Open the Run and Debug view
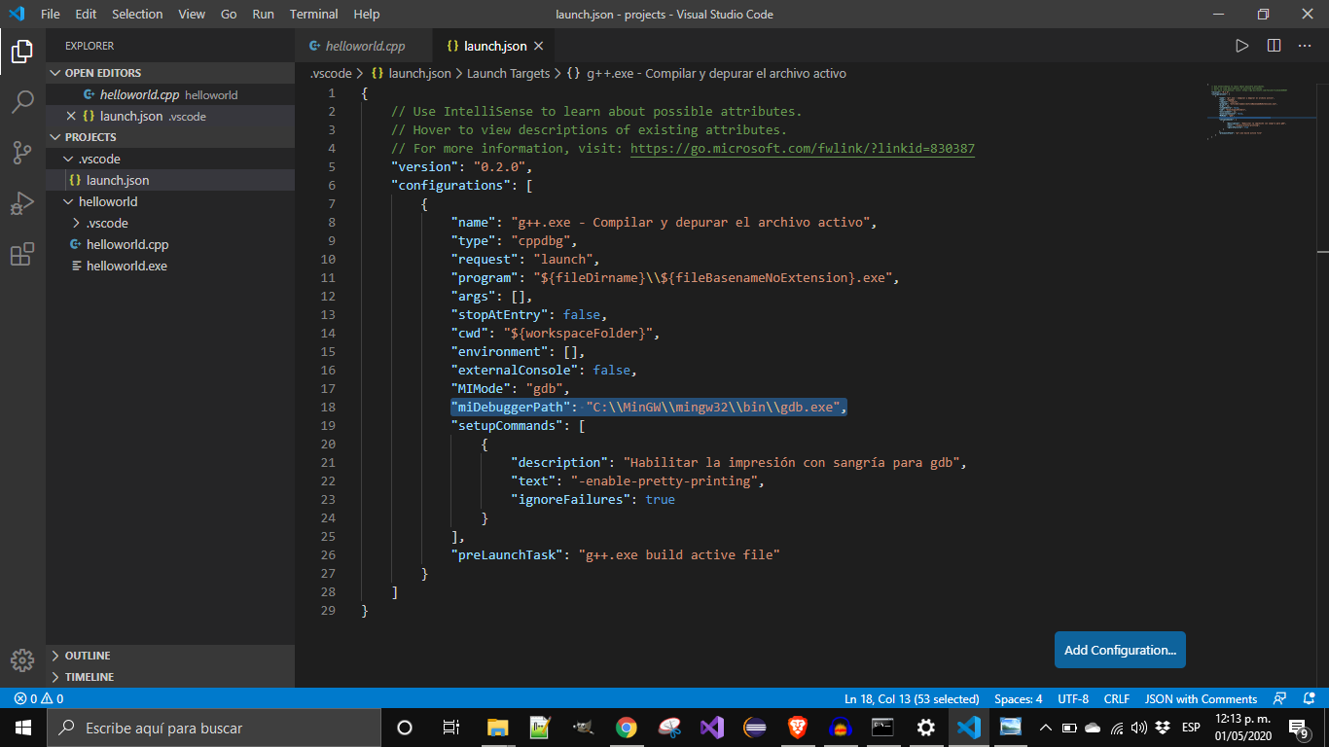The image size is (1329, 747). pyautogui.click(x=21, y=203)
